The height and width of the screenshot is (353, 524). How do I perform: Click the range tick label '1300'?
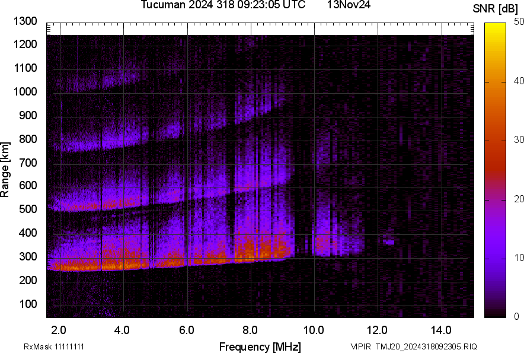pos(25,21)
